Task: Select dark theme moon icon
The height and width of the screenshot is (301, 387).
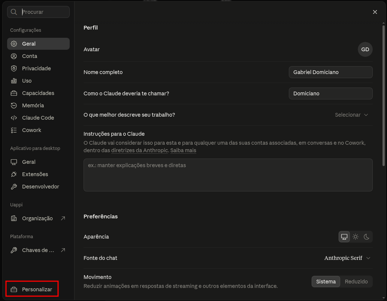Action: (366, 237)
